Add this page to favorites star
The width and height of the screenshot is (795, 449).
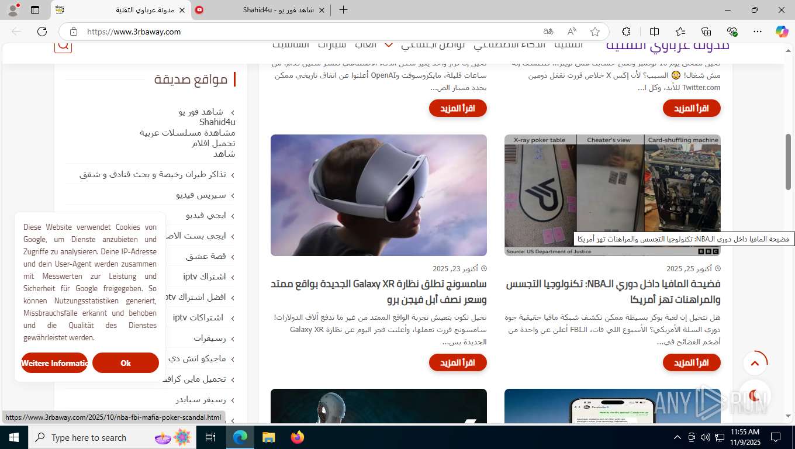point(595,32)
